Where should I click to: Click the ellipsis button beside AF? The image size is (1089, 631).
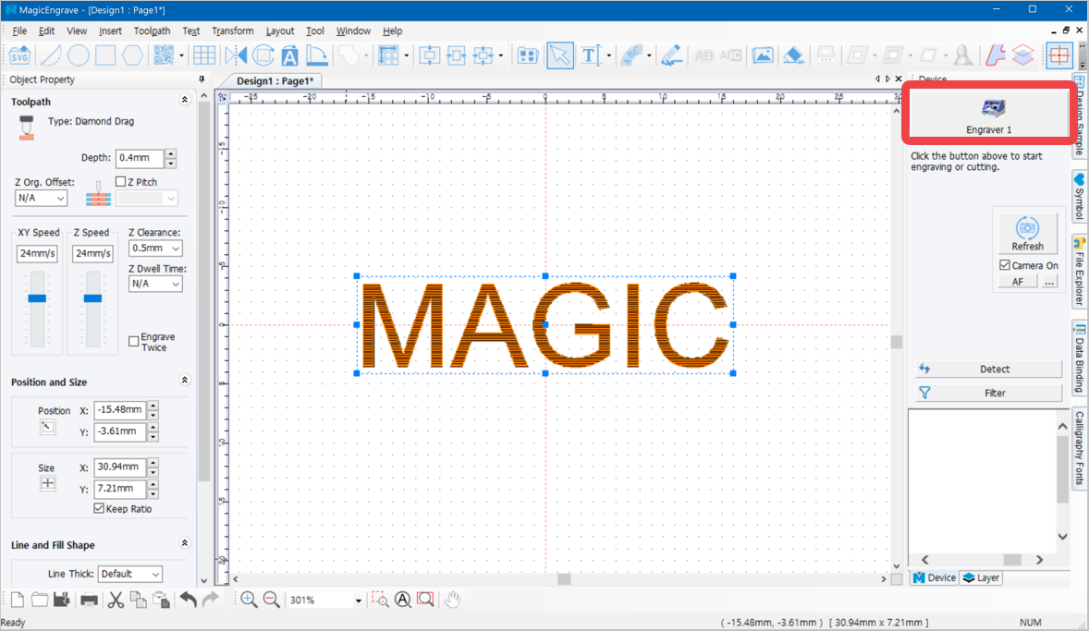(x=1048, y=282)
